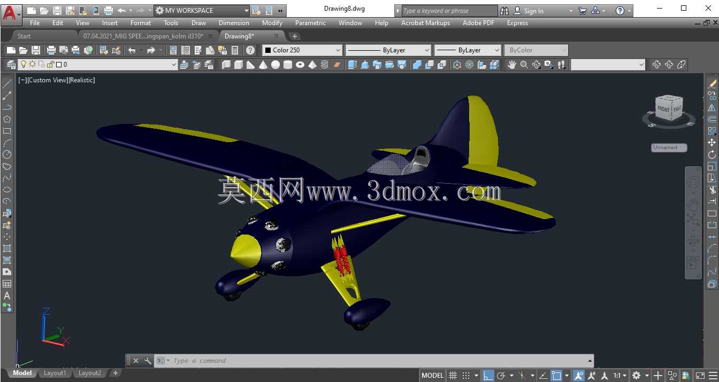Switch to the Start tab

[24, 36]
